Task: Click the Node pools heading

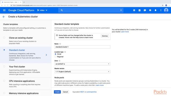Action: click(x=59, y=78)
